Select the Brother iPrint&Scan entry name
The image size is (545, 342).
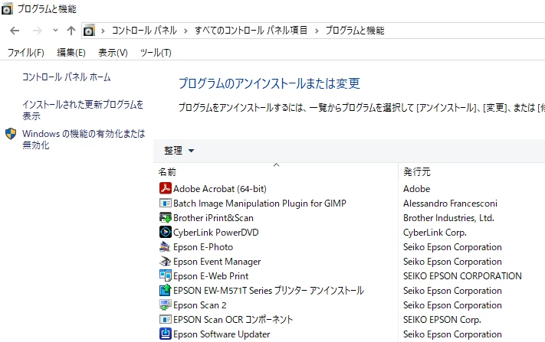(x=213, y=218)
